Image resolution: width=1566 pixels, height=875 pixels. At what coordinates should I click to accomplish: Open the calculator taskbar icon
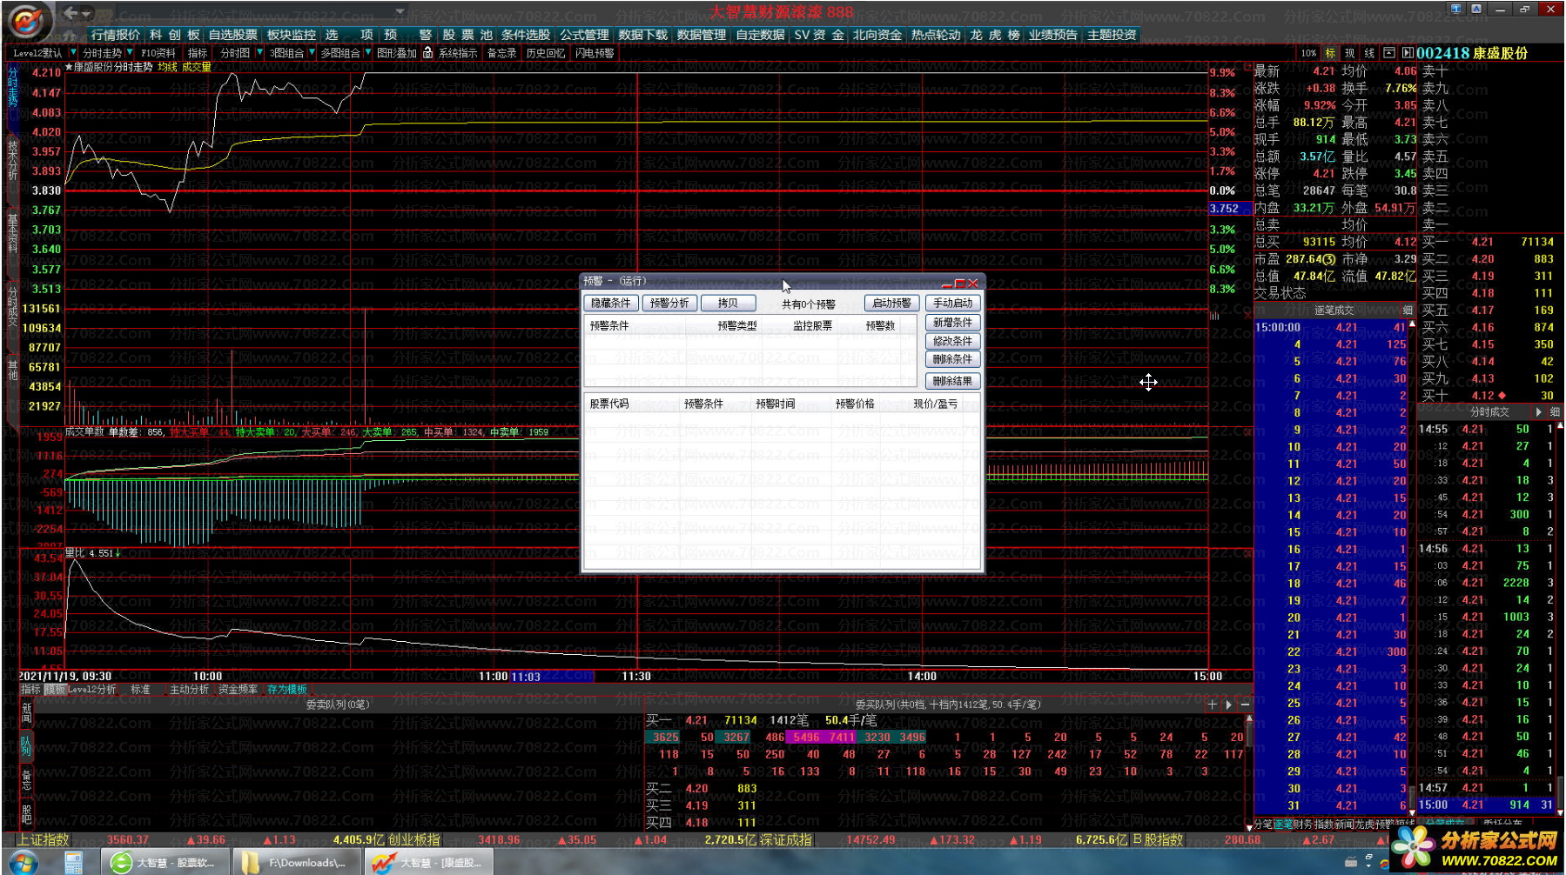pos(73,862)
